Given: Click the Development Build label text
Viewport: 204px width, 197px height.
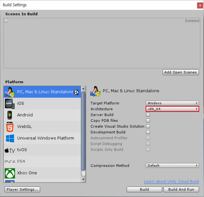Looking at the screenshot, I should pos(108,132).
